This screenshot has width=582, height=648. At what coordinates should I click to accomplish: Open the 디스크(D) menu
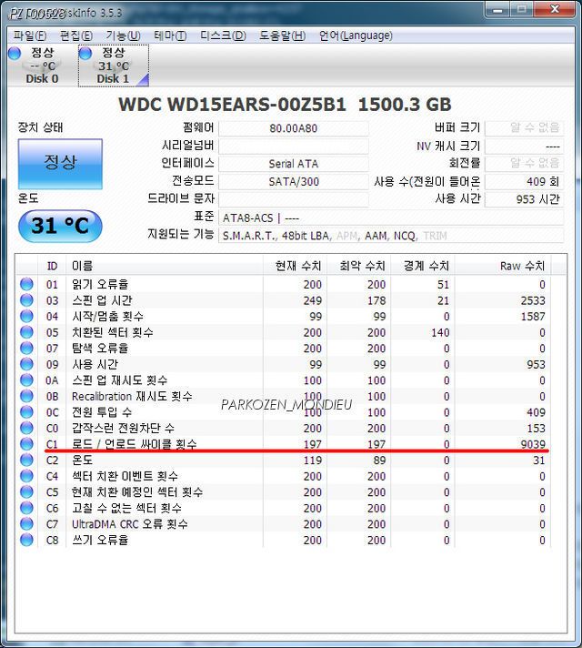click(x=223, y=35)
